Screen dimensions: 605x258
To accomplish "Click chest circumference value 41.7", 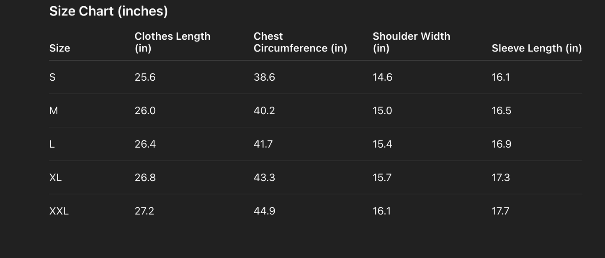I will pos(263,144).
